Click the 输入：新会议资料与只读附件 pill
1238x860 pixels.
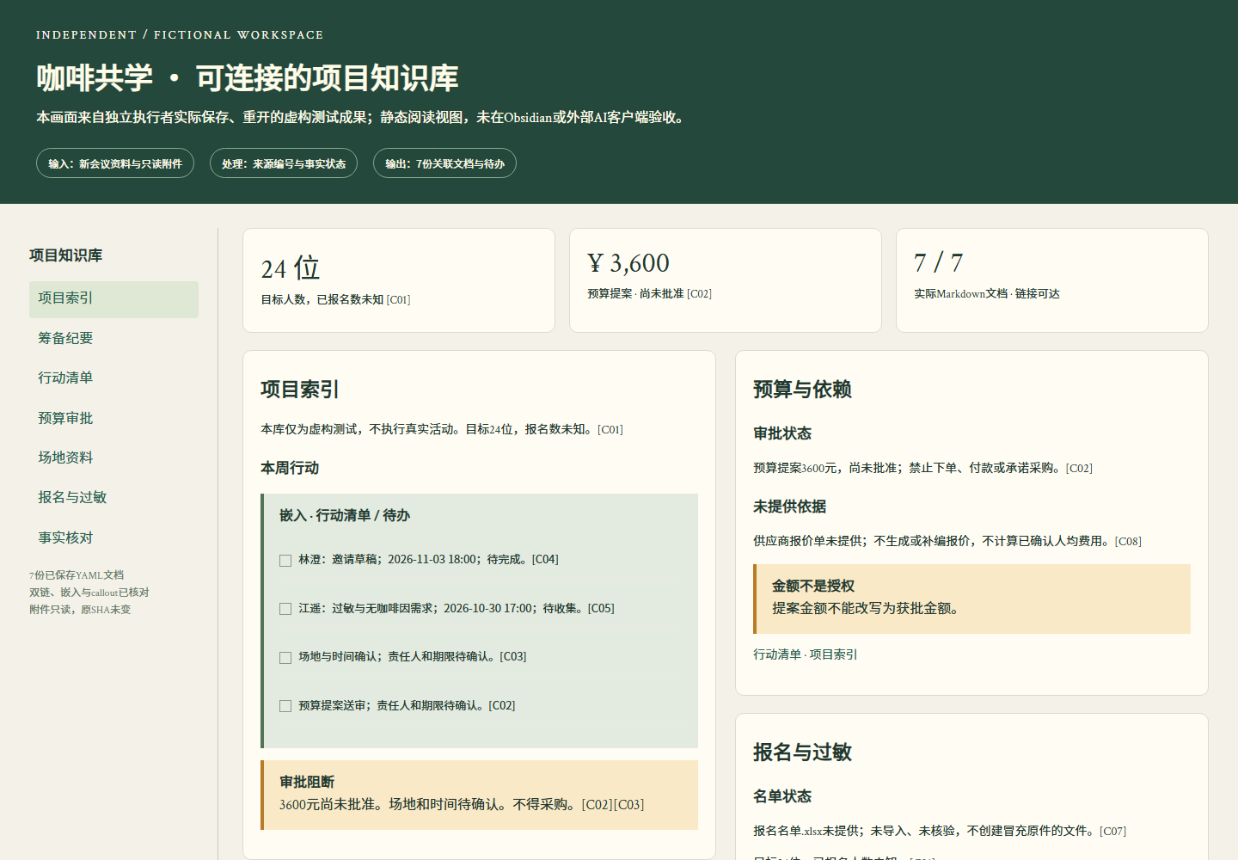[x=115, y=163]
